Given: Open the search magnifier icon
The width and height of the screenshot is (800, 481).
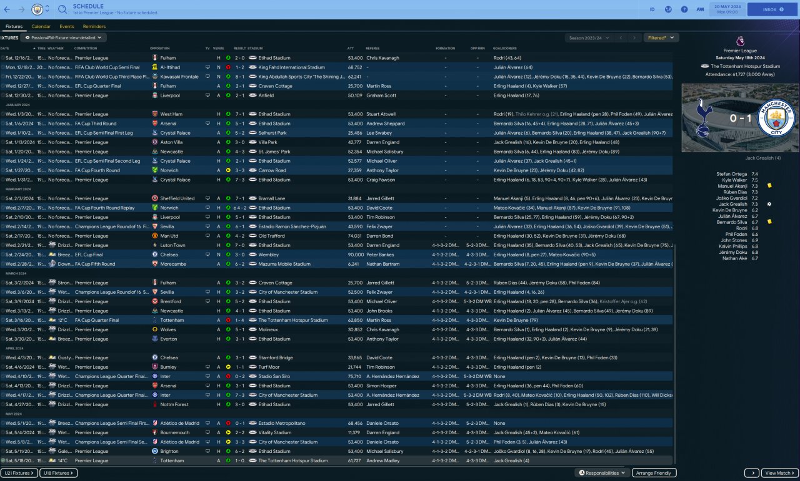Looking at the screenshot, I should click(62, 9).
